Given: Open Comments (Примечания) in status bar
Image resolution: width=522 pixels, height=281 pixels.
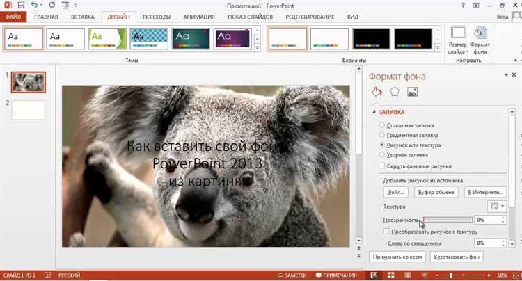Looking at the screenshot, I should coord(336,275).
